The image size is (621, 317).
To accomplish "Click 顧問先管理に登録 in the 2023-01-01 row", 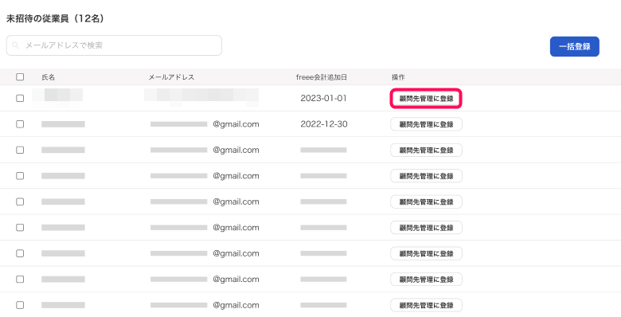I will point(426,98).
